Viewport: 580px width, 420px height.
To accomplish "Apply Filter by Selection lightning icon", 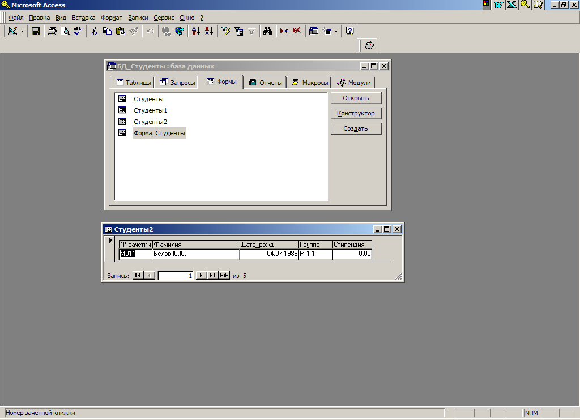I will (x=225, y=31).
